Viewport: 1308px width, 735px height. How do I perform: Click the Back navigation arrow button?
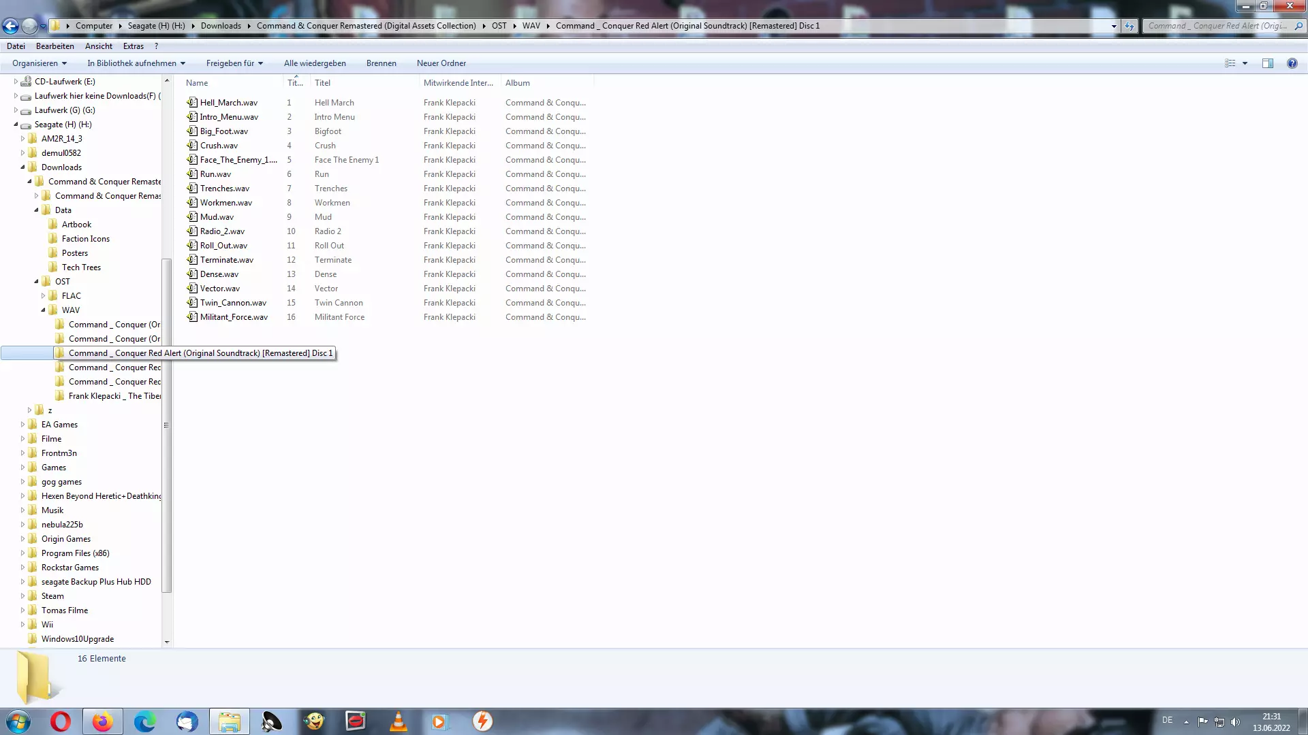(x=10, y=26)
